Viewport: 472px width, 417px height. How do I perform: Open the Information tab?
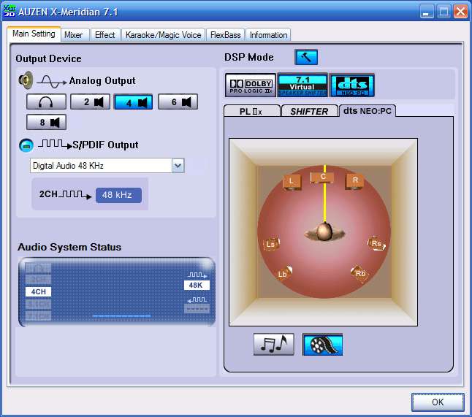(x=268, y=35)
